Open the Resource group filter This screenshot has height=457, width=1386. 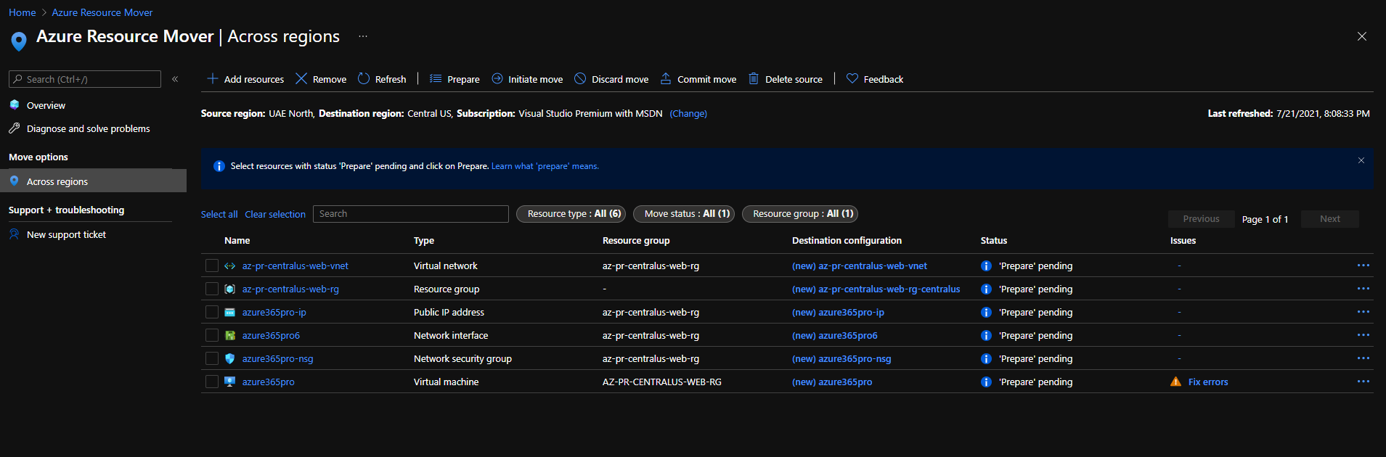[x=800, y=213]
